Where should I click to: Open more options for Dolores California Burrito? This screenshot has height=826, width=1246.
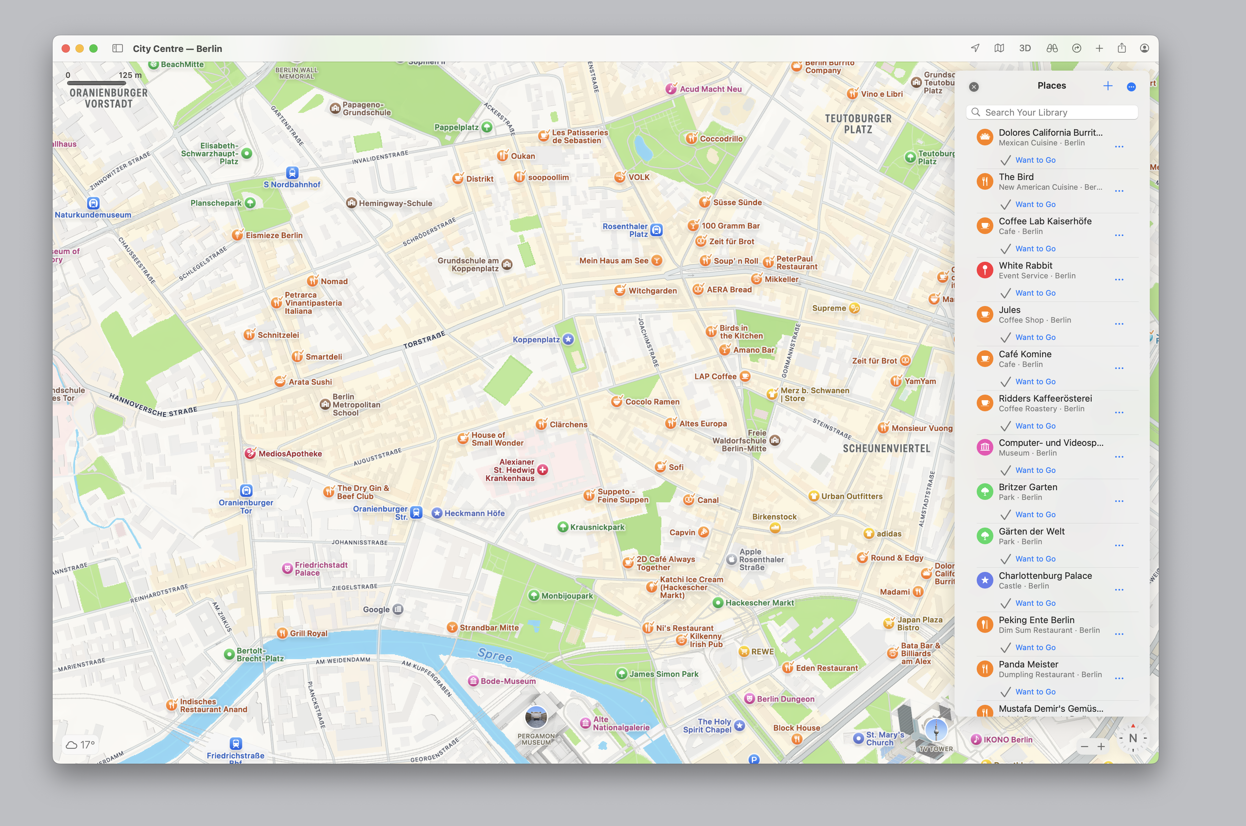1119,147
